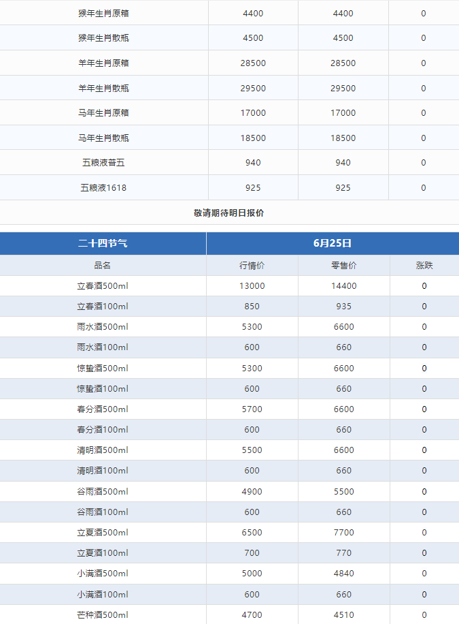Click the 6月25日 date header
The height and width of the screenshot is (624, 459).
click(x=333, y=243)
